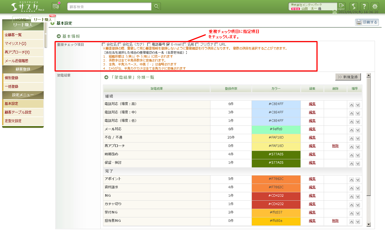Screen dimensions: 385x235
Task: Move メール対応 row down in order
Action: point(358,130)
